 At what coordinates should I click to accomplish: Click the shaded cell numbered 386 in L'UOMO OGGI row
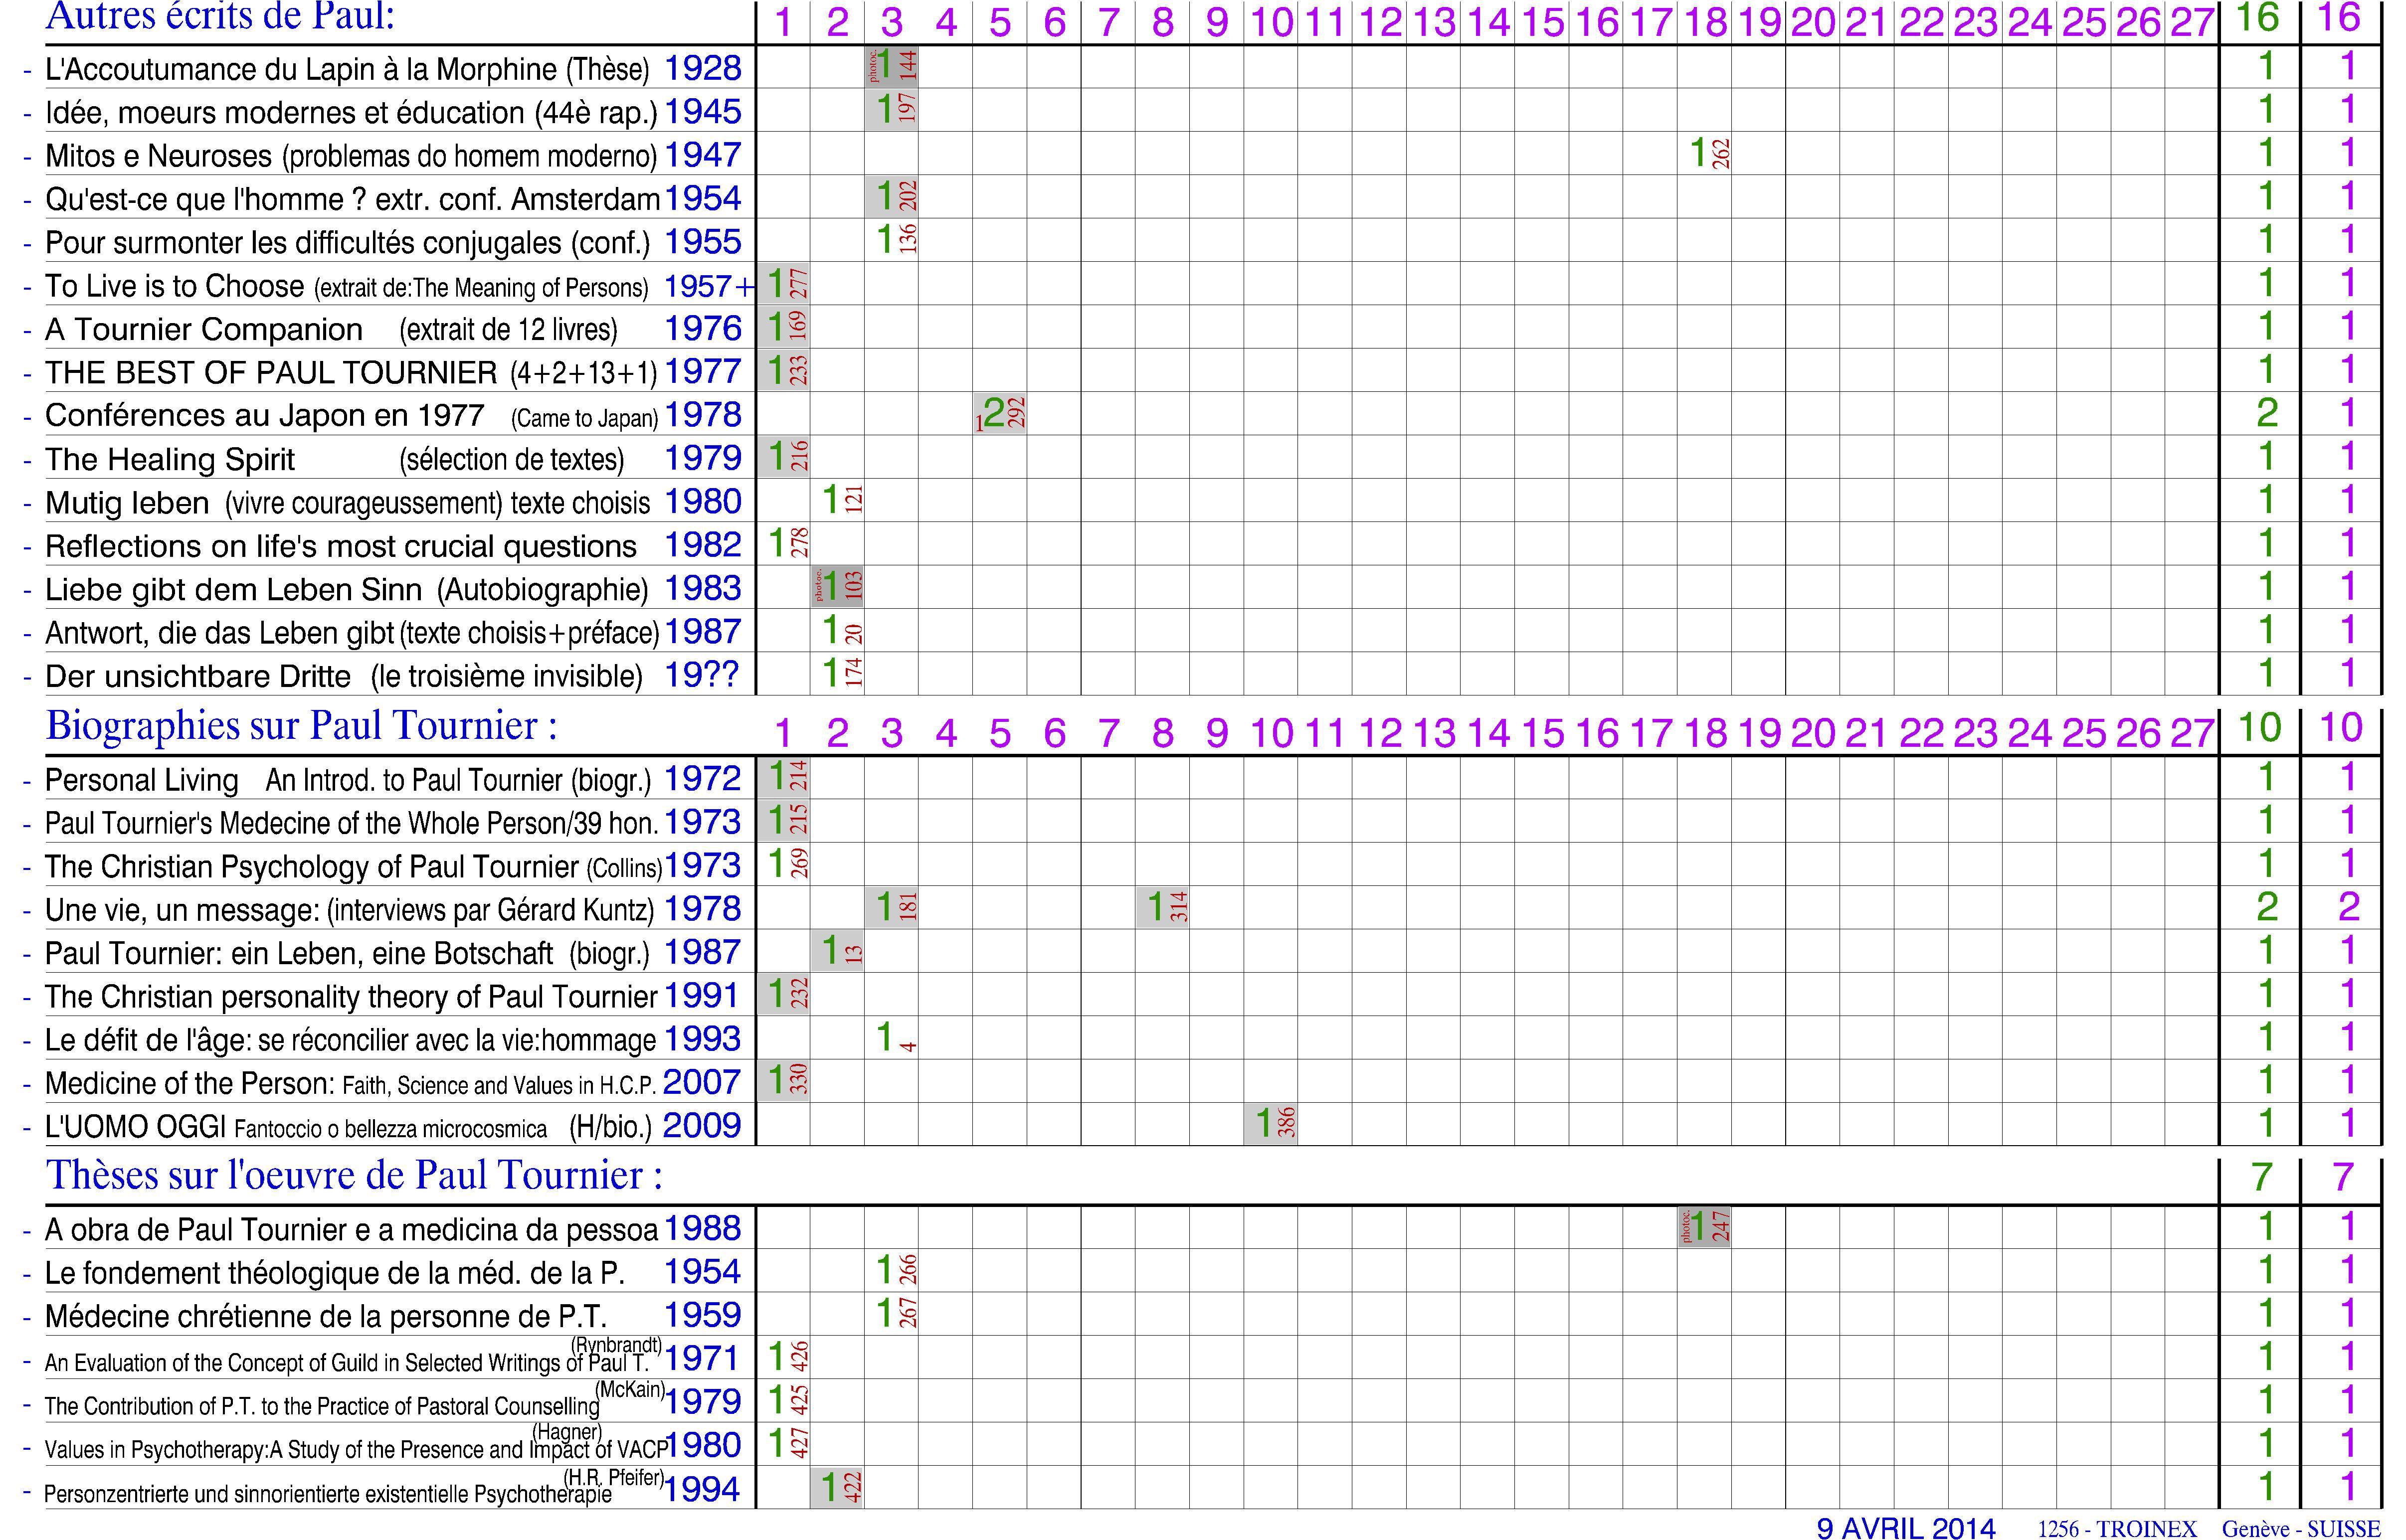coord(1271,1124)
